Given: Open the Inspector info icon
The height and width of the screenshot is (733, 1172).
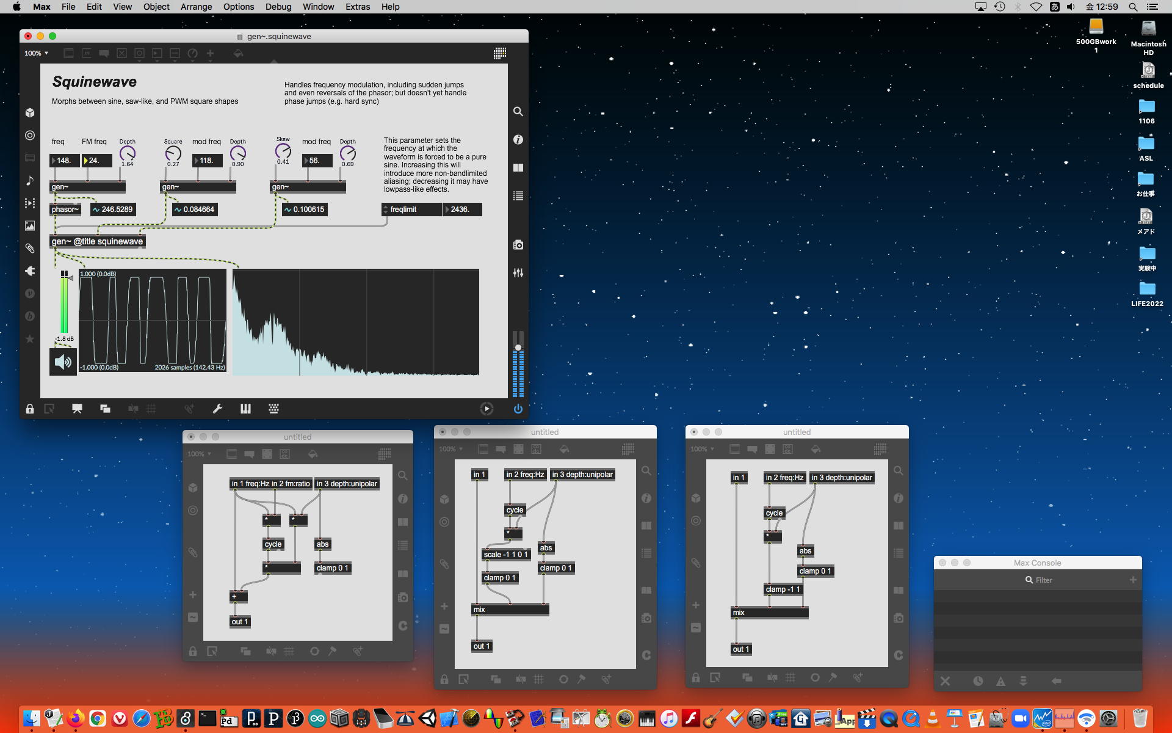Looking at the screenshot, I should pyautogui.click(x=518, y=139).
